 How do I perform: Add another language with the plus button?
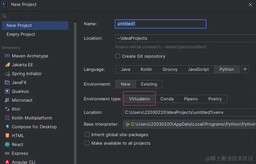(245, 69)
